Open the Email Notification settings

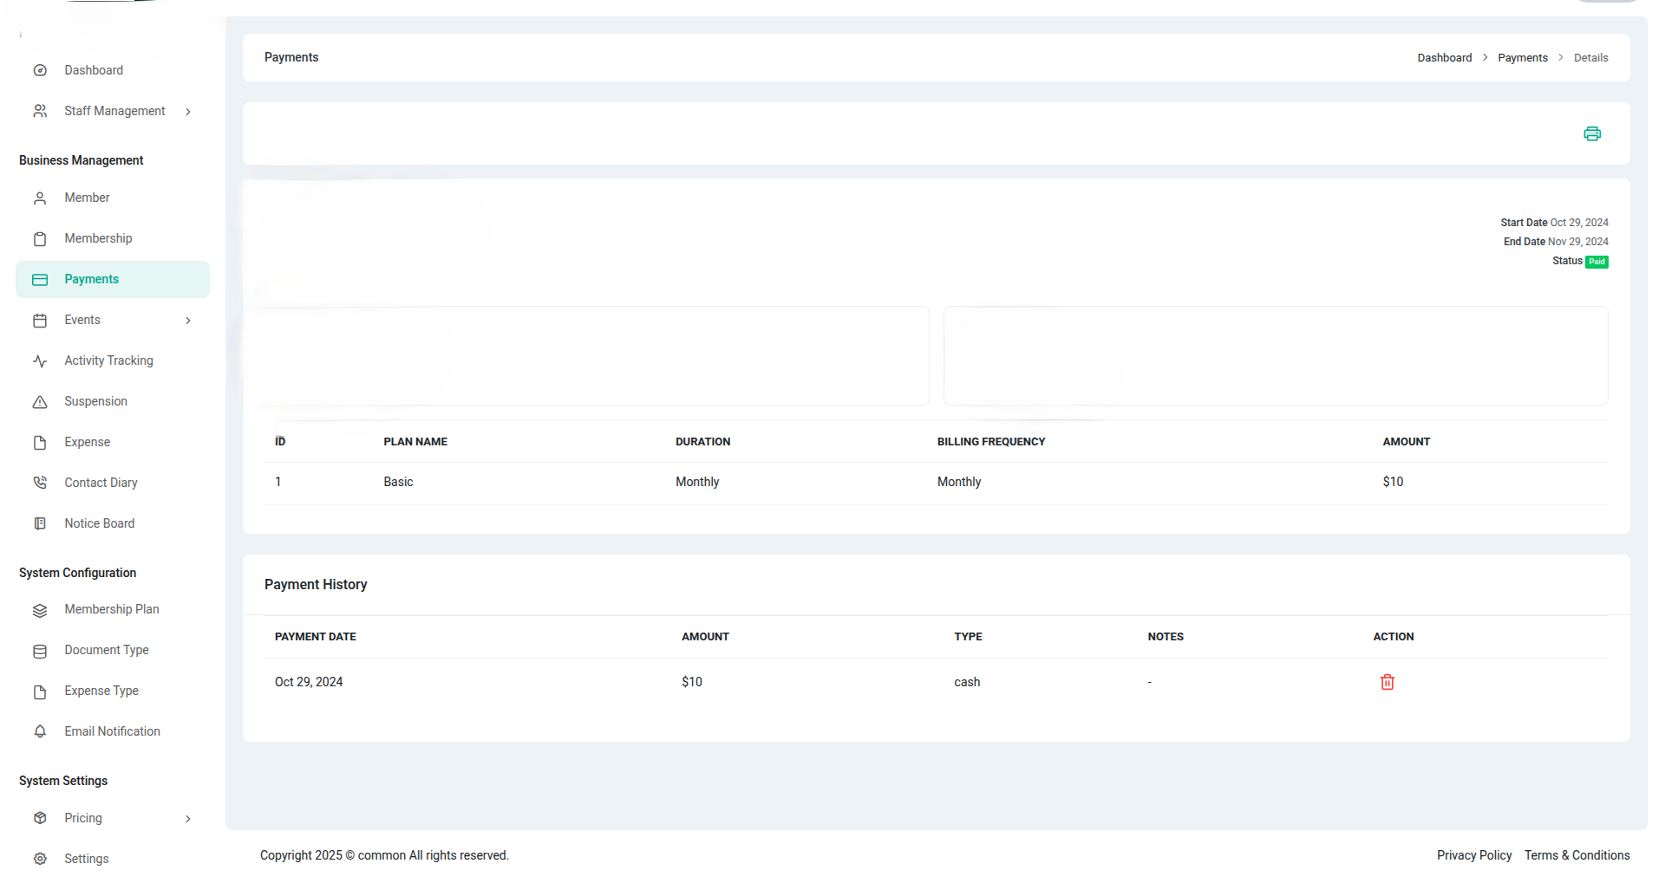tap(112, 731)
